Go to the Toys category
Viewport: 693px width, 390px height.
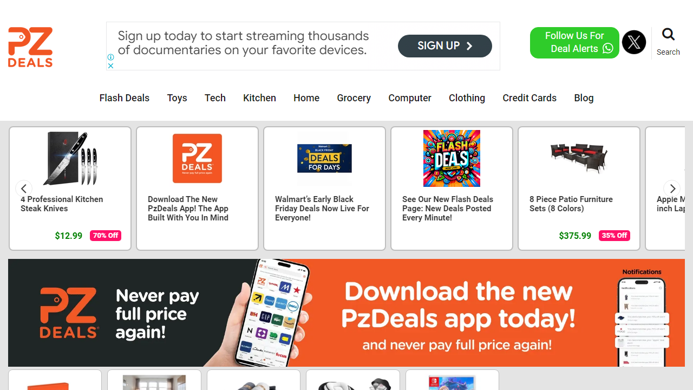click(x=177, y=98)
